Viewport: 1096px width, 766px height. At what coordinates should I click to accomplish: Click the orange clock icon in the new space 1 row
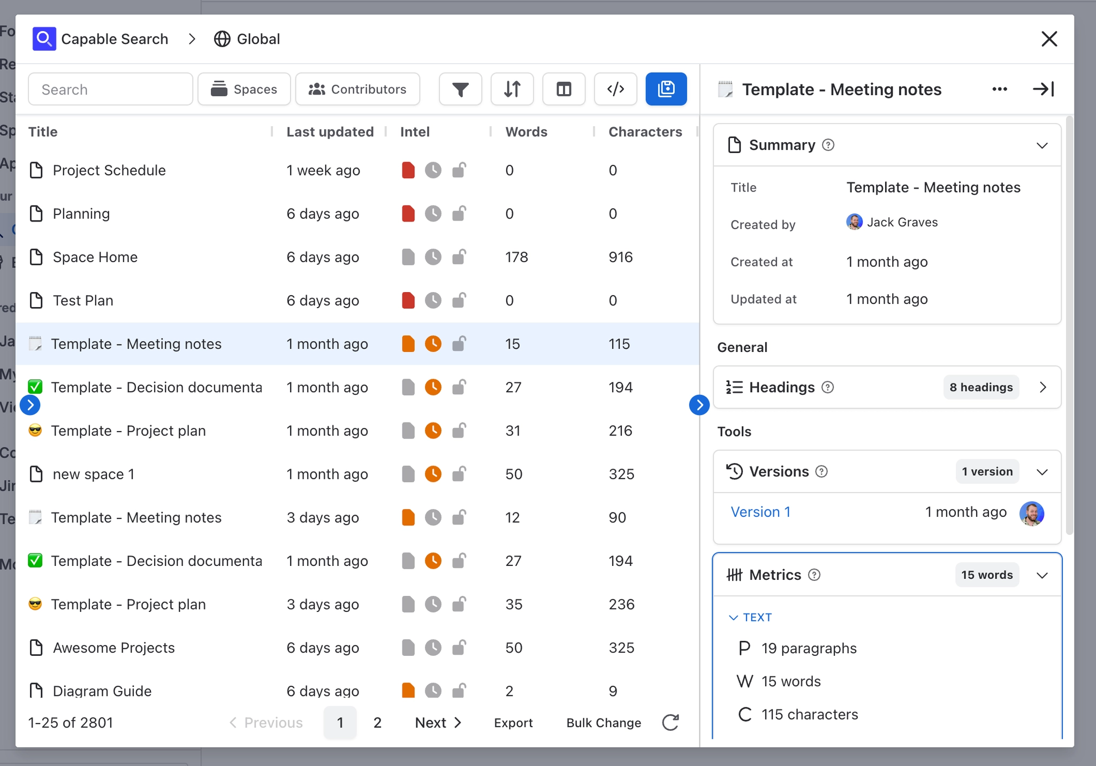tap(433, 474)
